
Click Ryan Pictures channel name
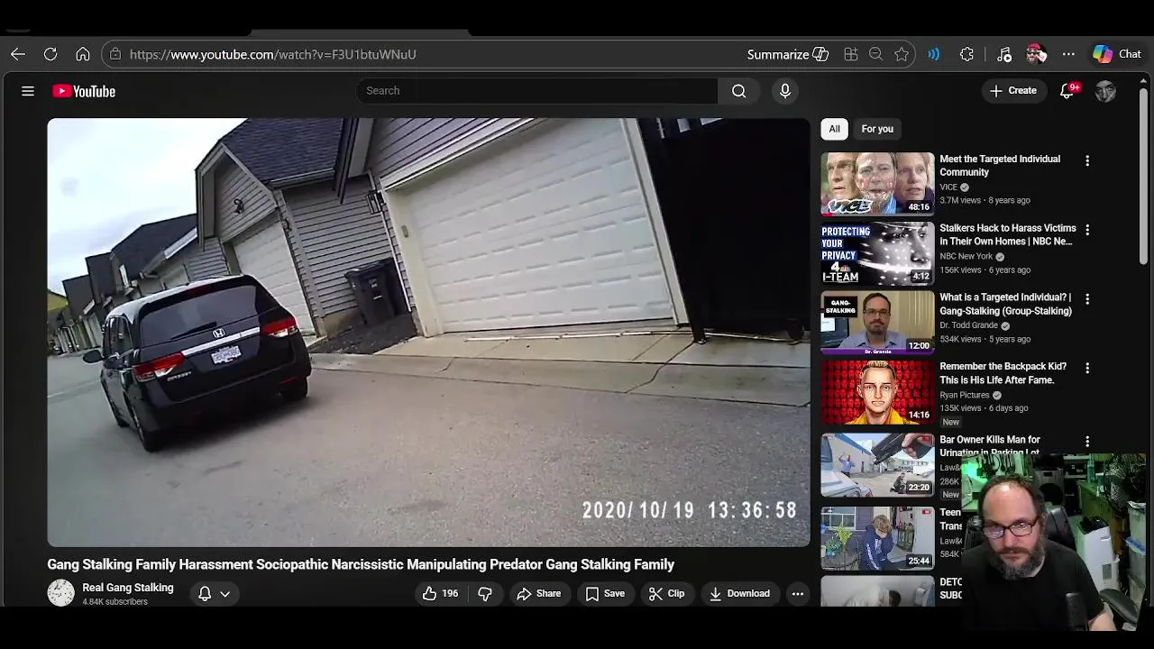point(965,395)
